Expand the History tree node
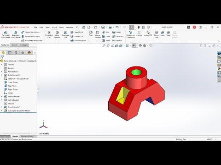221x165 pixels. click(x=2, y=65)
